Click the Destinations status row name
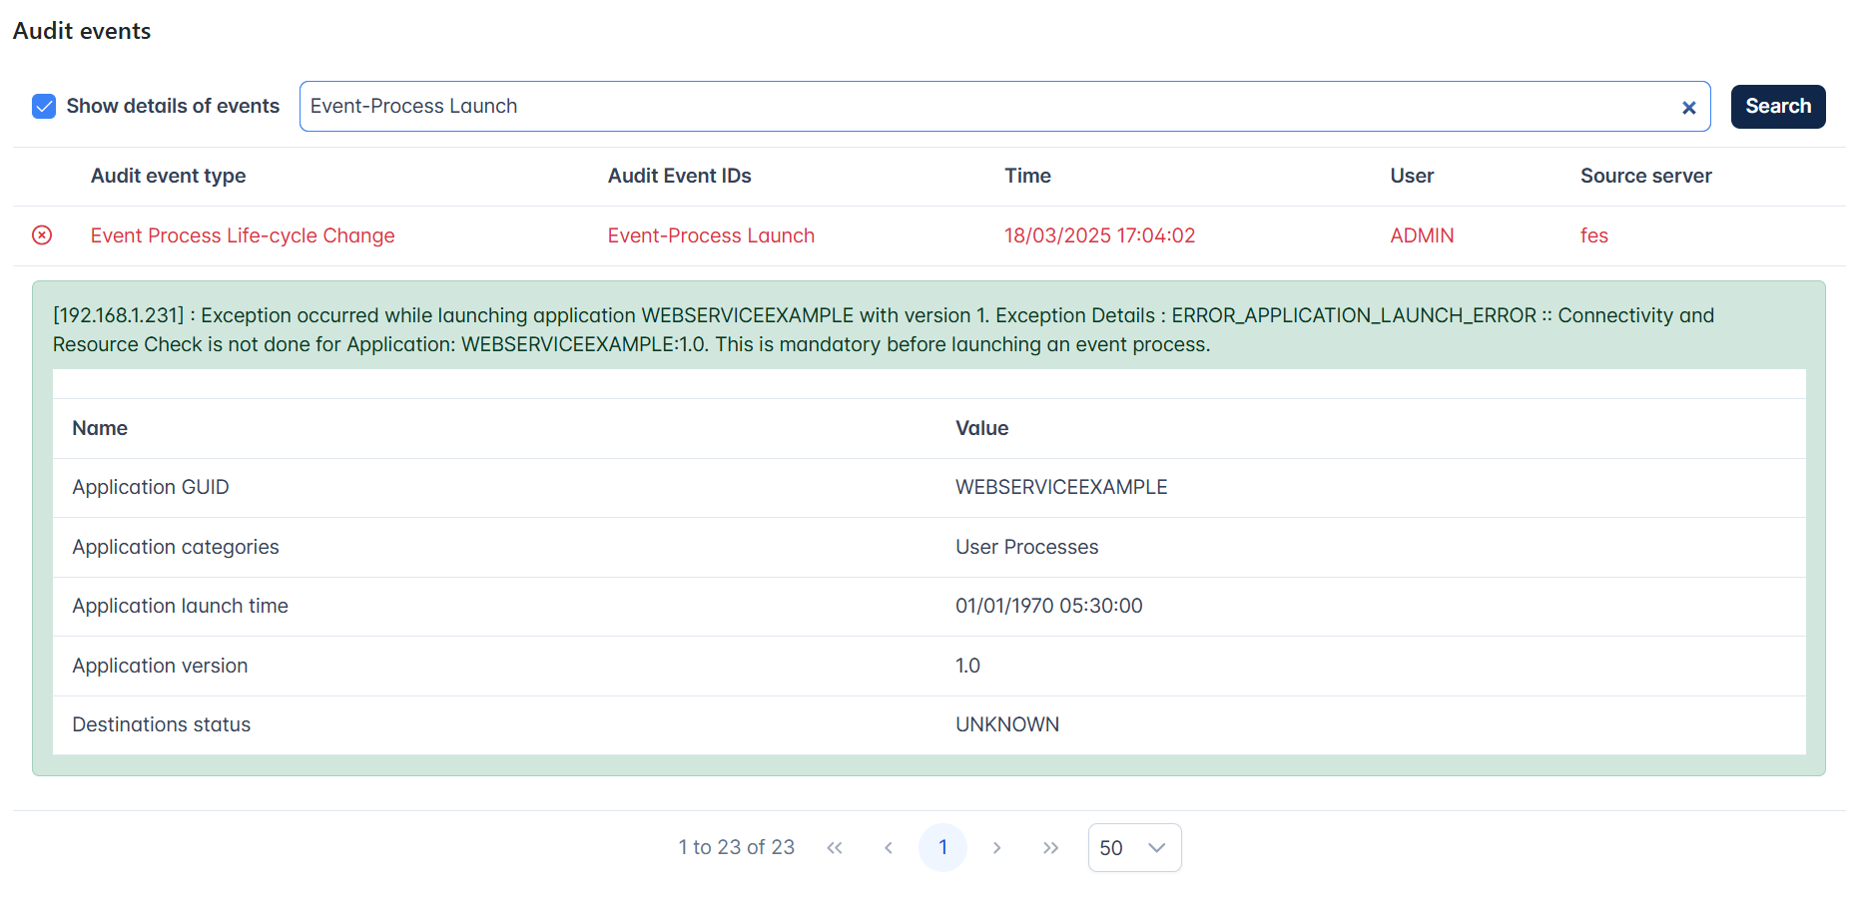 point(162,724)
